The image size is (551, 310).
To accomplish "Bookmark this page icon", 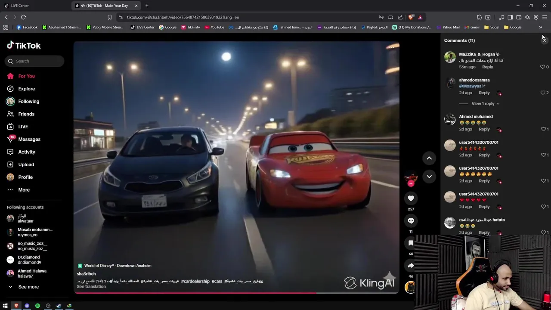I will (109, 17).
